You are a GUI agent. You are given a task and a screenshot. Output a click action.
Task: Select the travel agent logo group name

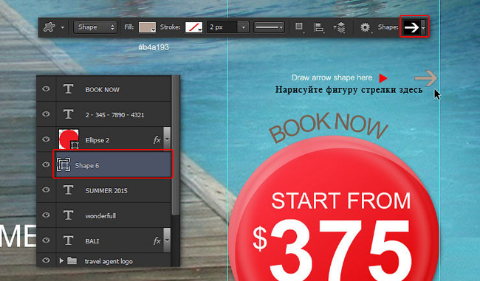[109, 262]
